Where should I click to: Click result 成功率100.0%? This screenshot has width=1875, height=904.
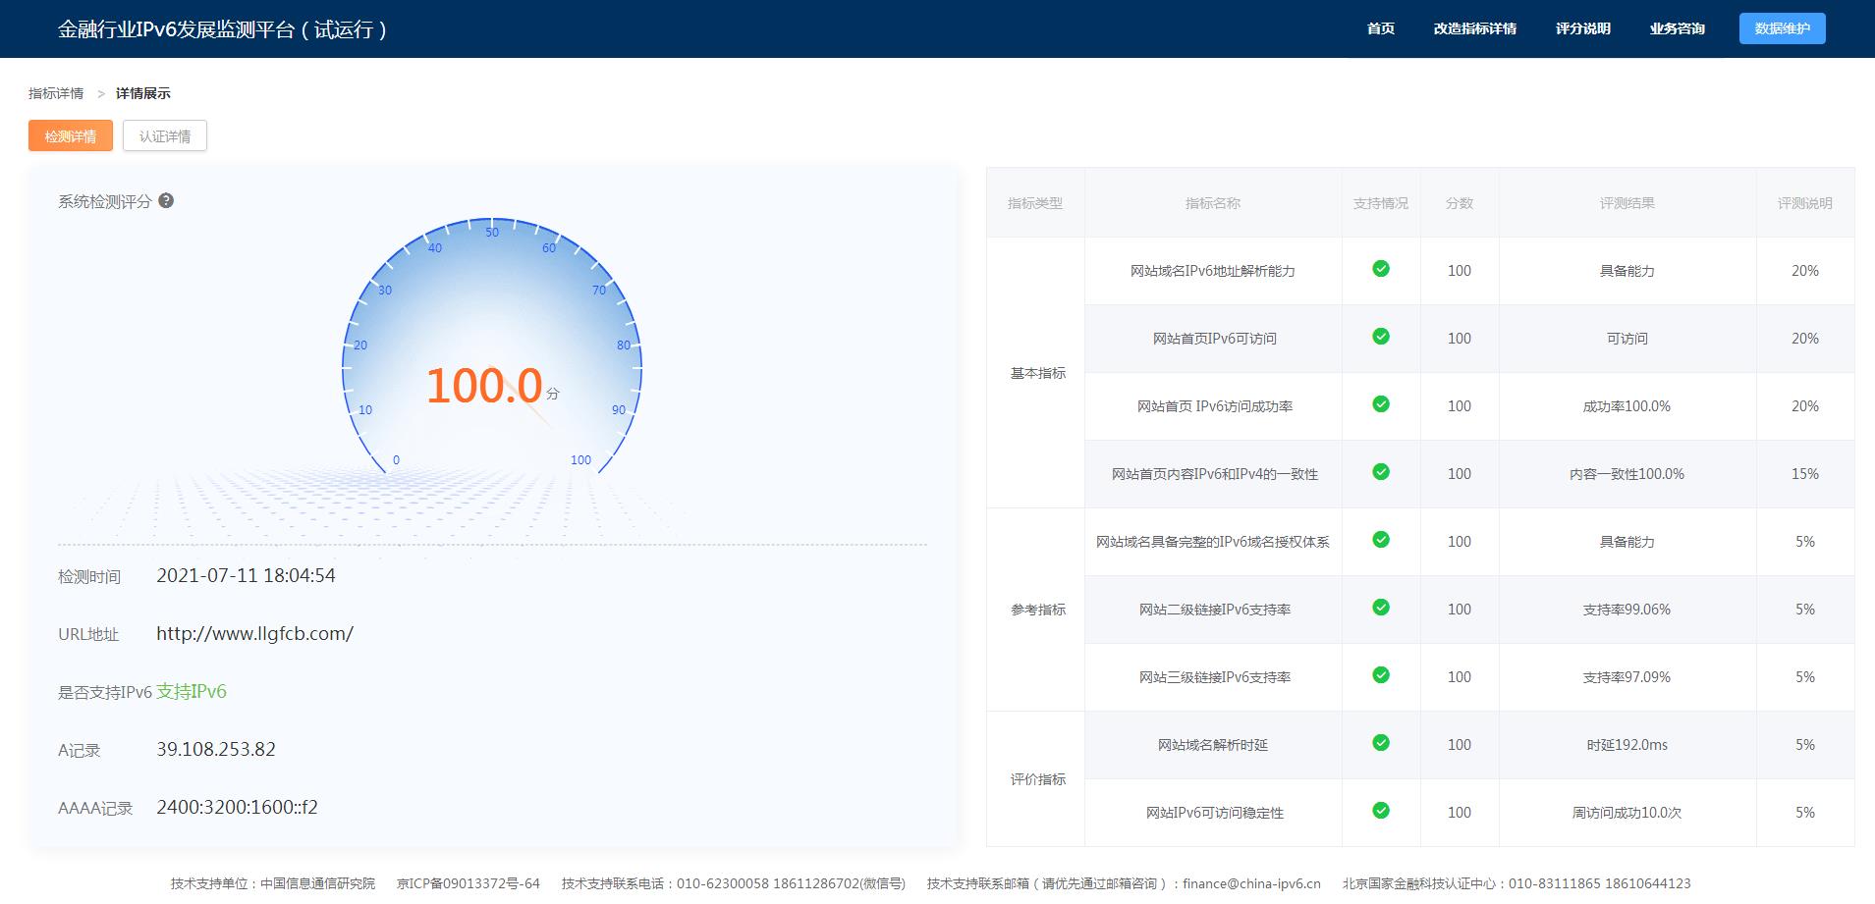point(1627,406)
